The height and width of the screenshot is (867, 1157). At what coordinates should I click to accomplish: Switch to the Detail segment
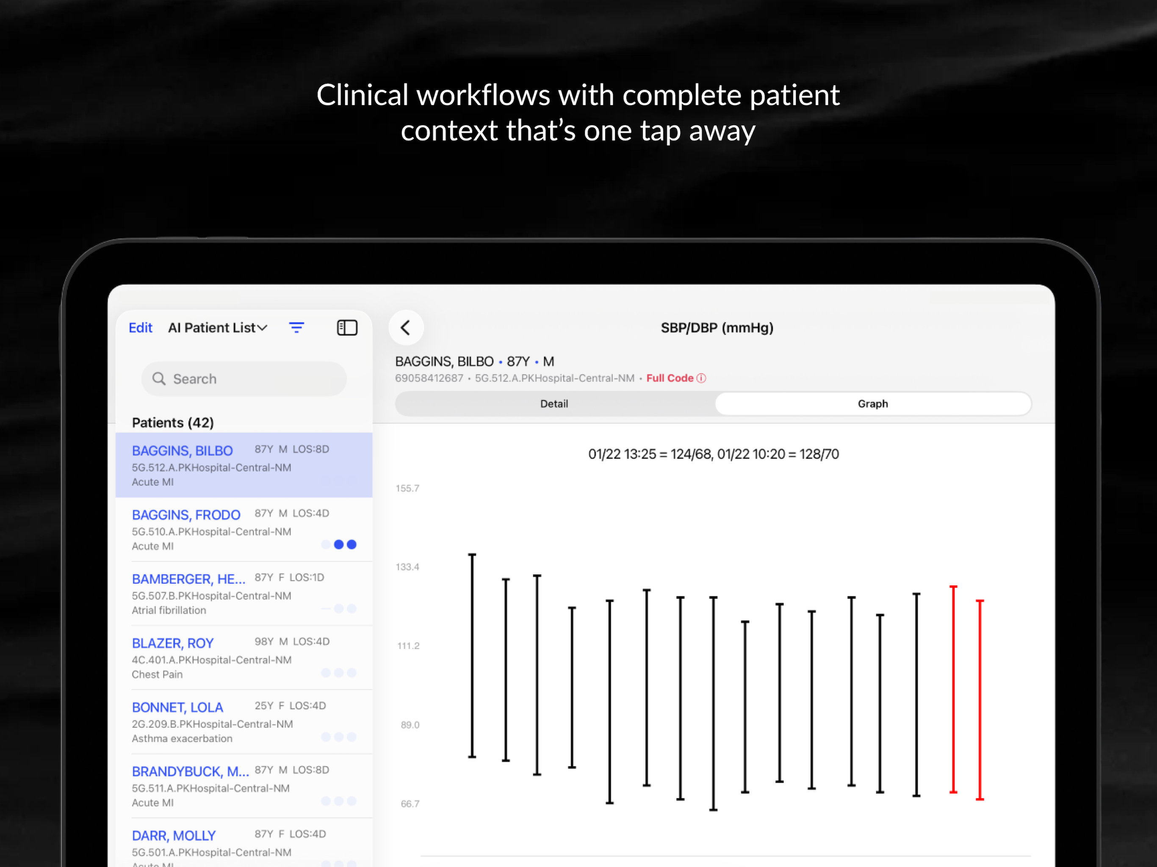coord(554,404)
